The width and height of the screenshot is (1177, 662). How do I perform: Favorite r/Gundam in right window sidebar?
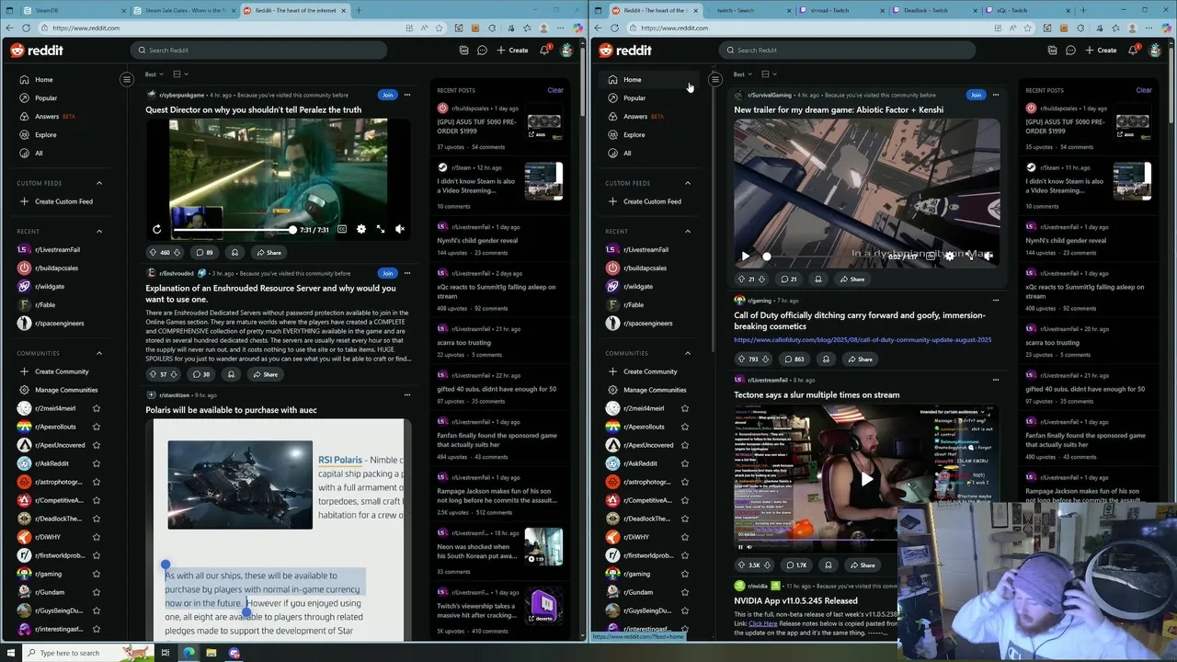[685, 592]
